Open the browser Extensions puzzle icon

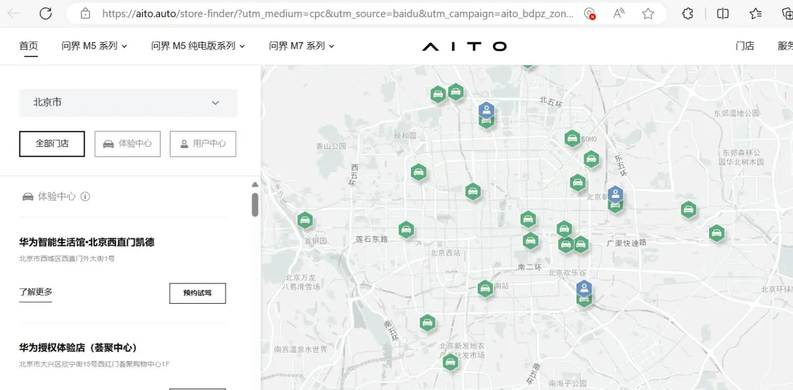click(687, 14)
